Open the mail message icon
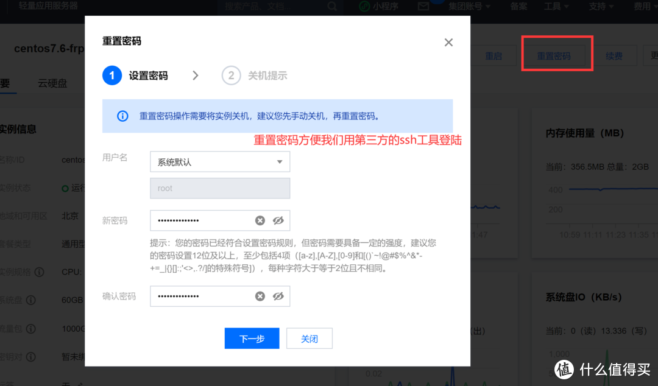The height and width of the screenshot is (386, 658). tap(423, 6)
